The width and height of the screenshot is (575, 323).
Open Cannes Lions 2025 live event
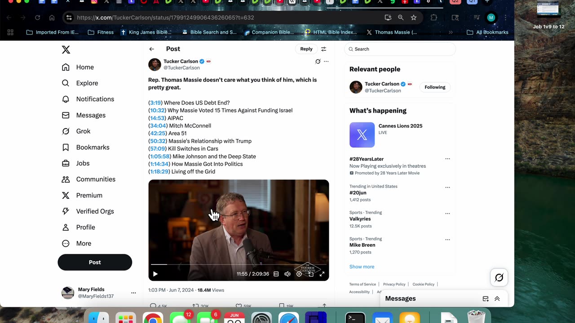(x=400, y=126)
